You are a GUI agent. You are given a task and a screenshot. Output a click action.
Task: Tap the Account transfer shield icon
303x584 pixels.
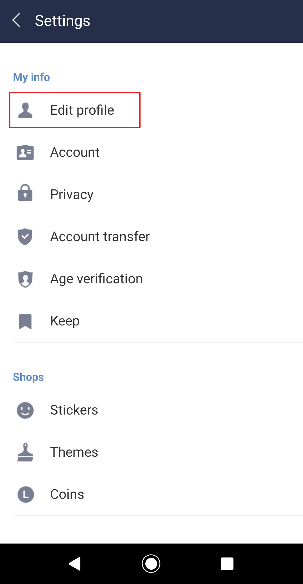point(25,236)
